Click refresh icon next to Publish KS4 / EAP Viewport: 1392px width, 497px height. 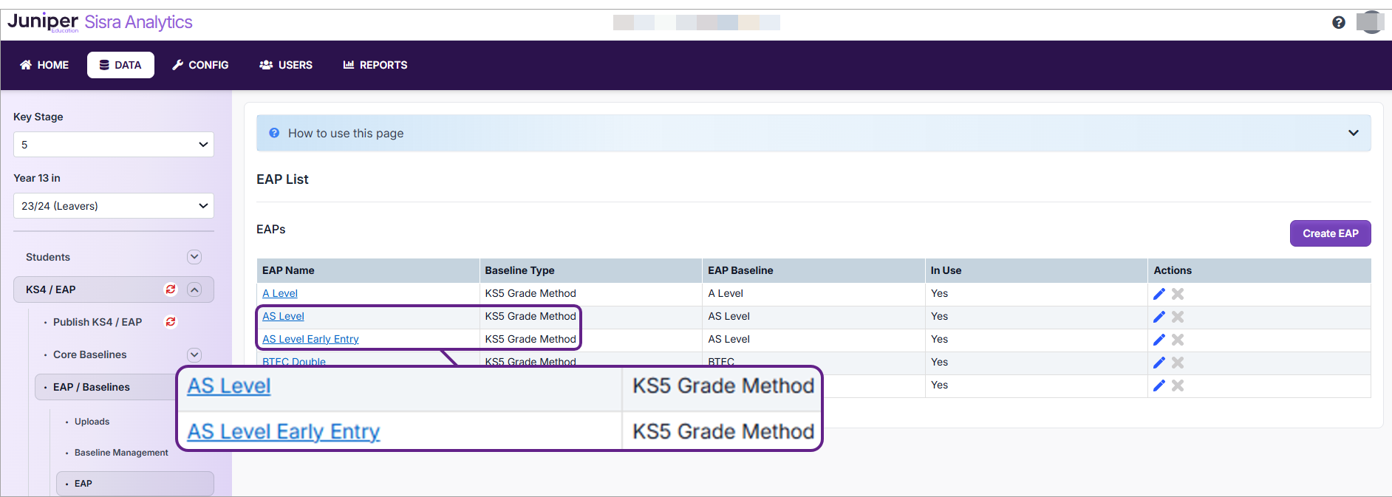click(x=171, y=322)
